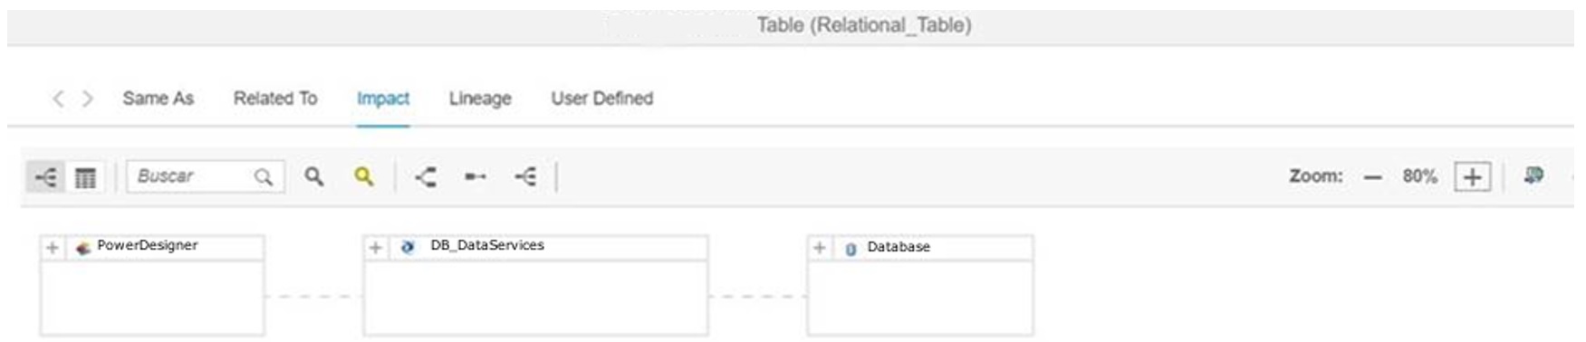Switch to graphical diagram view

click(44, 177)
